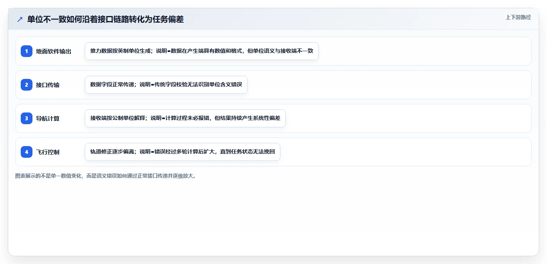Screen dimensions: 547x264
Task: Open the 数据字段正常传递 description box
Action: (x=166, y=85)
